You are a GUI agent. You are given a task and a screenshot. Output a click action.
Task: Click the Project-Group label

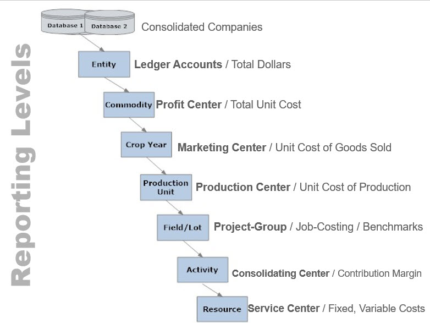tap(250, 227)
